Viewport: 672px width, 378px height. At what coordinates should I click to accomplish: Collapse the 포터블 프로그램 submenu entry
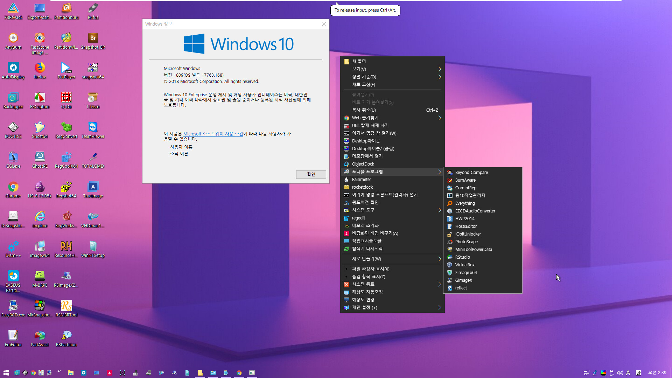pyautogui.click(x=392, y=171)
